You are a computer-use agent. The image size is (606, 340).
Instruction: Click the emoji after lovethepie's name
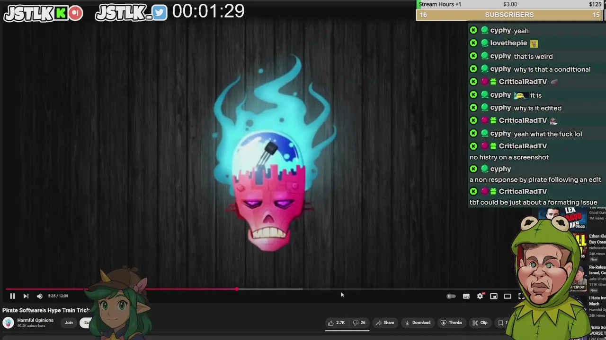[534, 43]
